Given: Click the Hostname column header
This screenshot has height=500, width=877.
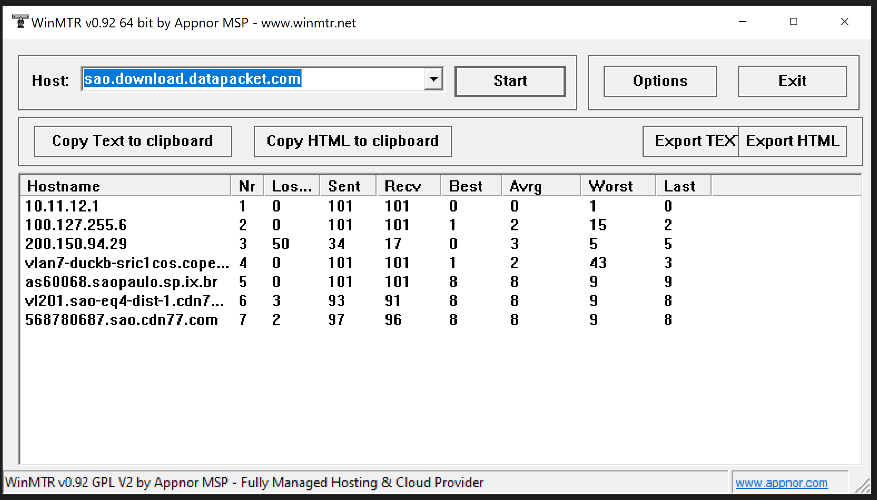Looking at the screenshot, I should pyautogui.click(x=125, y=186).
